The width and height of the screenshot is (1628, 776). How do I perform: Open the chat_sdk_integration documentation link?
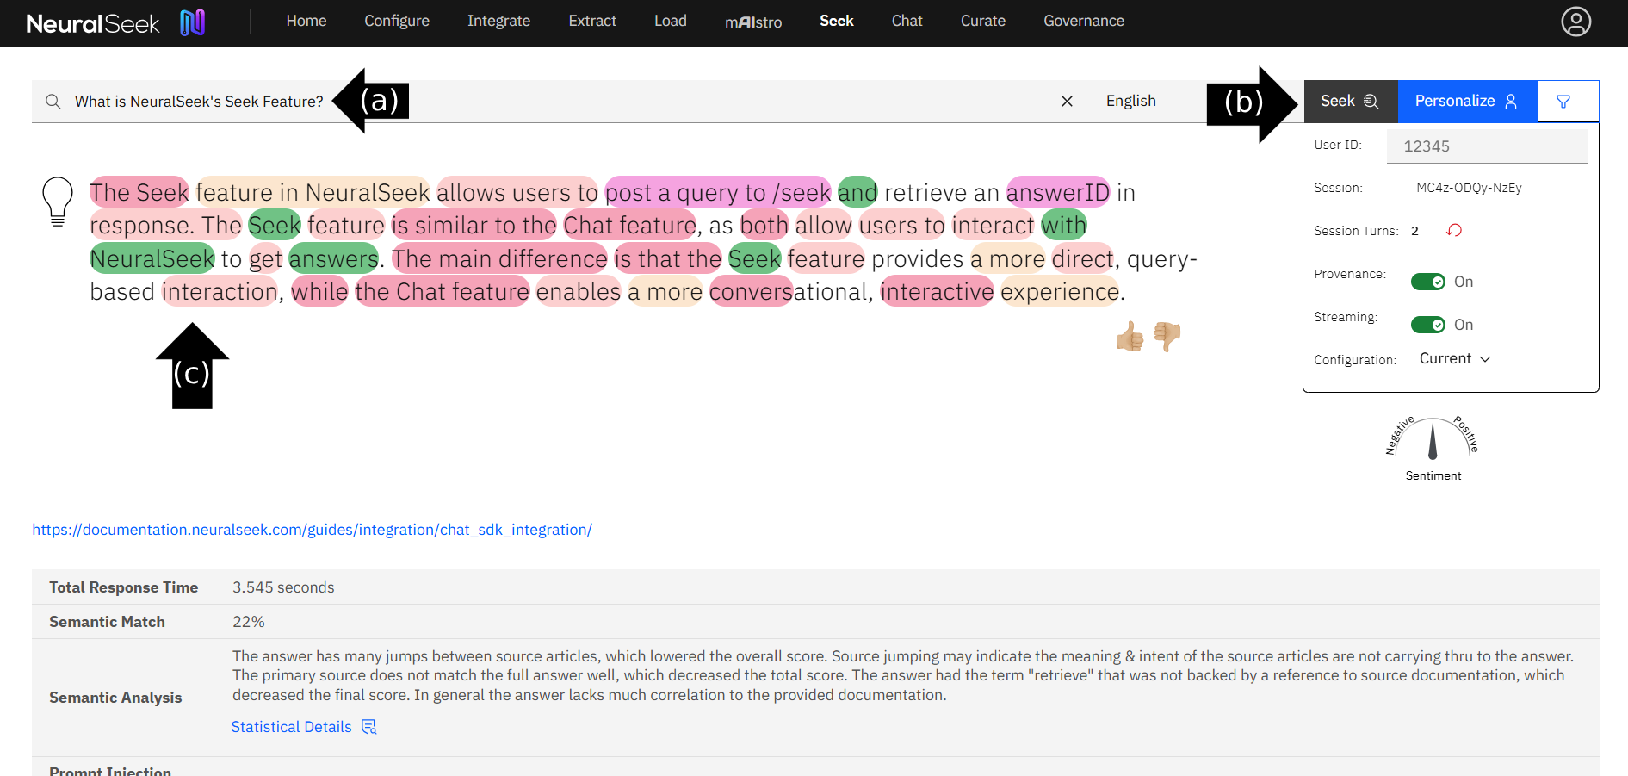click(312, 530)
